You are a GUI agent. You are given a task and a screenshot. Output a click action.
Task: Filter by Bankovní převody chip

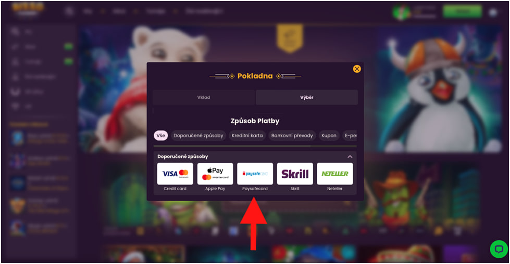pos(292,136)
